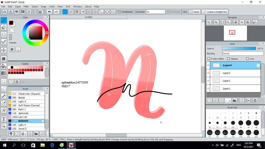
Task: Select the Move tool
Action: tap(4, 50)
